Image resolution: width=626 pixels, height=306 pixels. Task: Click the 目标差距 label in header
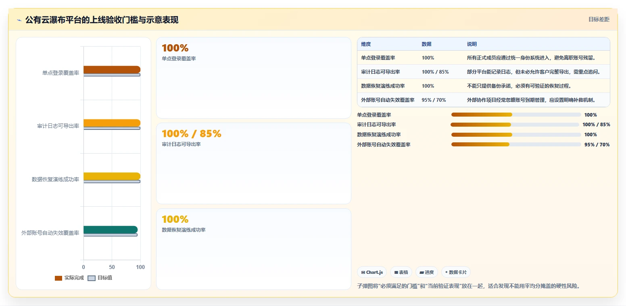[x=599, y=19]
